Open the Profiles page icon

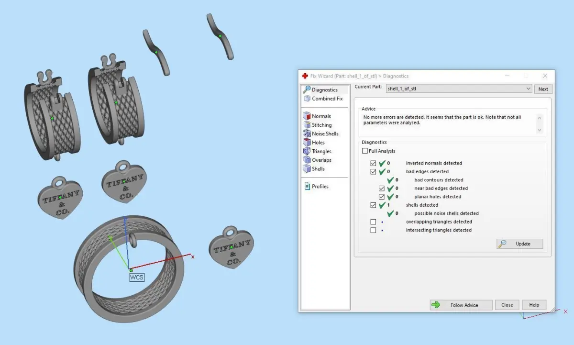(x=308, y=186)
